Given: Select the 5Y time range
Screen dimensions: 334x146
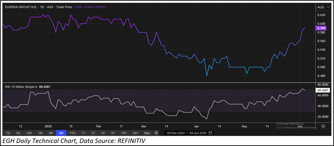Looking at the screenshot, I should point(113,133).
